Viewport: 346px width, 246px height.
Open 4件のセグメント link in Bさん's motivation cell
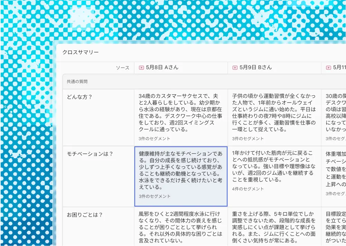(x=248, y=189)
